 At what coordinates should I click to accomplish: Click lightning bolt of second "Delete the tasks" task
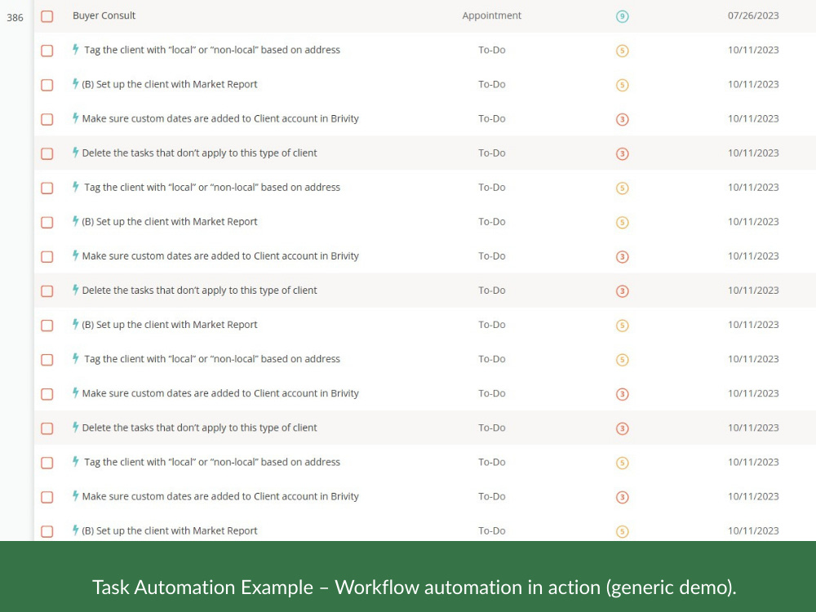[75, 290]
